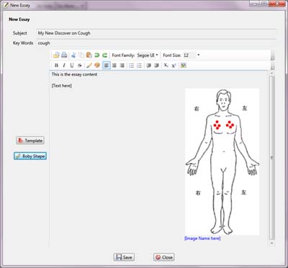Open the font color palette icon
This screenshot has width=288, height=268.
coord(97,65)
